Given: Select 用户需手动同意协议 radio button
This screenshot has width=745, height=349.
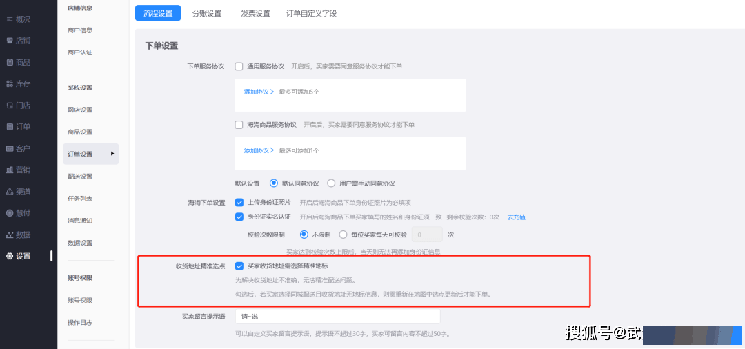Looking at the screenshot, I should 331,183.
